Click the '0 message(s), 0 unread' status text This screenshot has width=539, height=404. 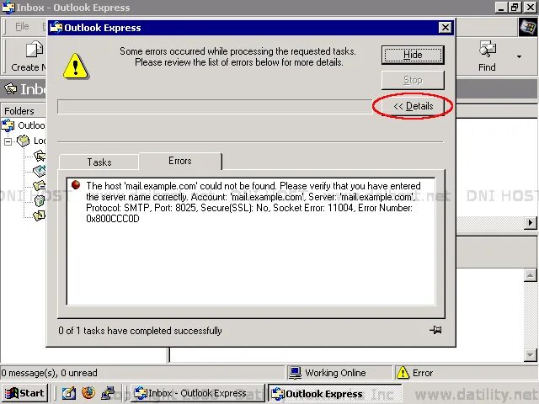(49, 373)
